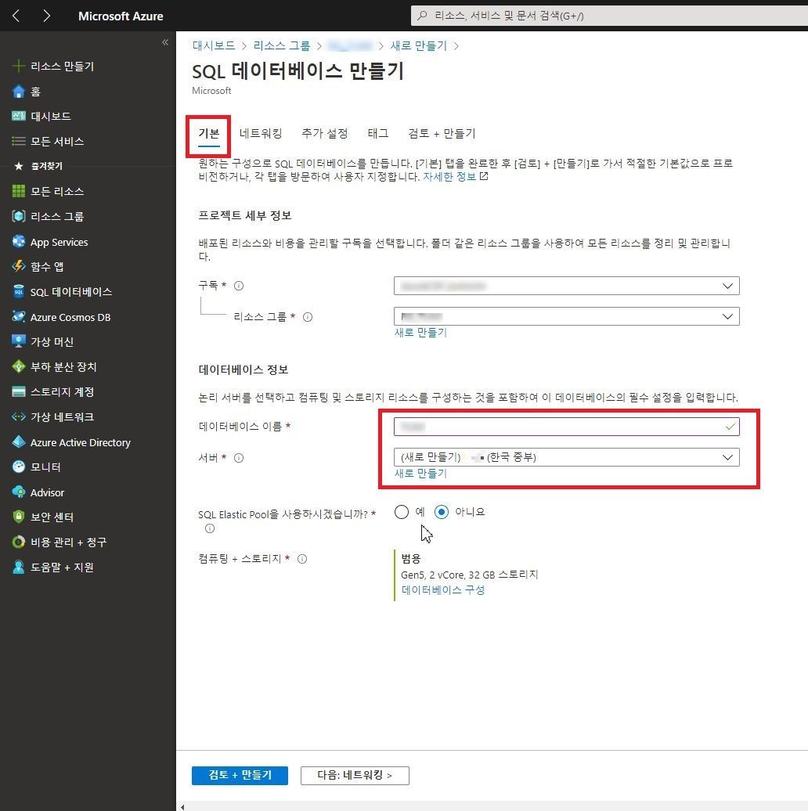Click the info icon next to 구독
Viewport: 808px width, 811px height.
[x=239, y=286]
